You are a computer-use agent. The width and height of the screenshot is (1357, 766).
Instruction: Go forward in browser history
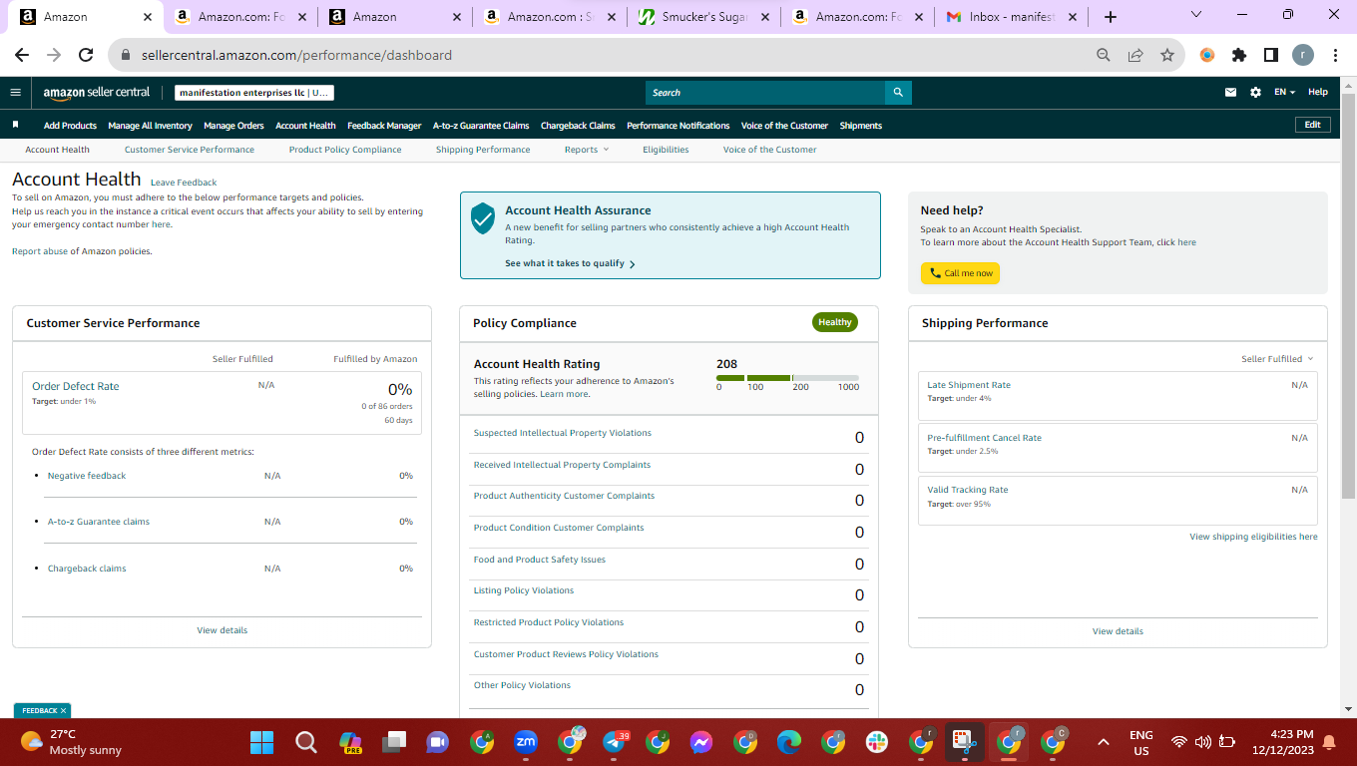click(x=54, y=55)
